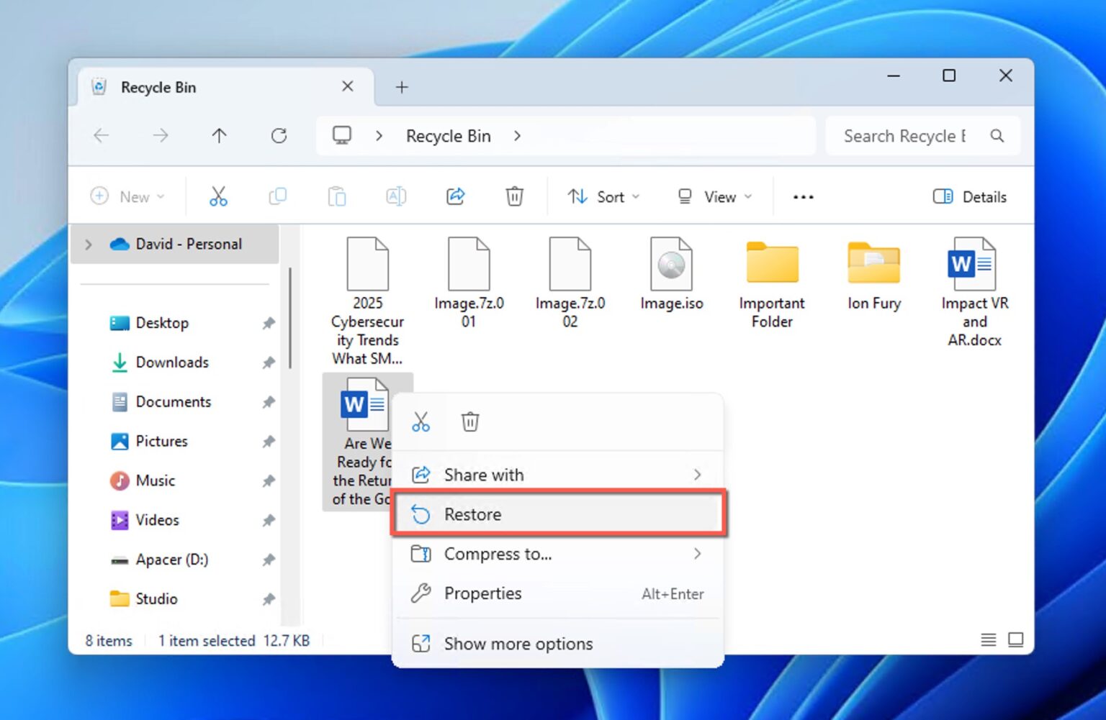Viewport: 1106px width, 720px height.
Task: Expand David - Personal in the sidebar
Action: [x=87, y=244]
